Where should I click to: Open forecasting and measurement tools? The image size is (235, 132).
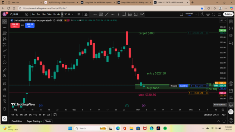point(5,45)
